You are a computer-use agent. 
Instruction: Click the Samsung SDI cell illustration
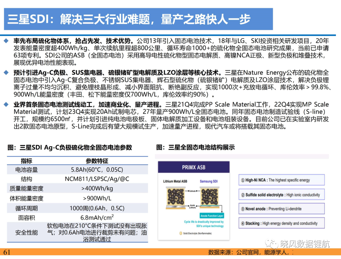tap(209, 197)
